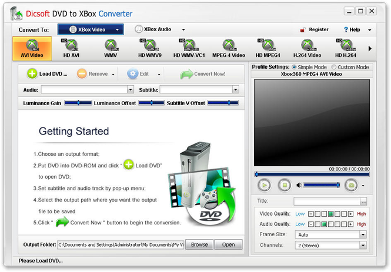Screen dimensions: 391x272
Task: Open the Help menu
Action: pos(352,29)
